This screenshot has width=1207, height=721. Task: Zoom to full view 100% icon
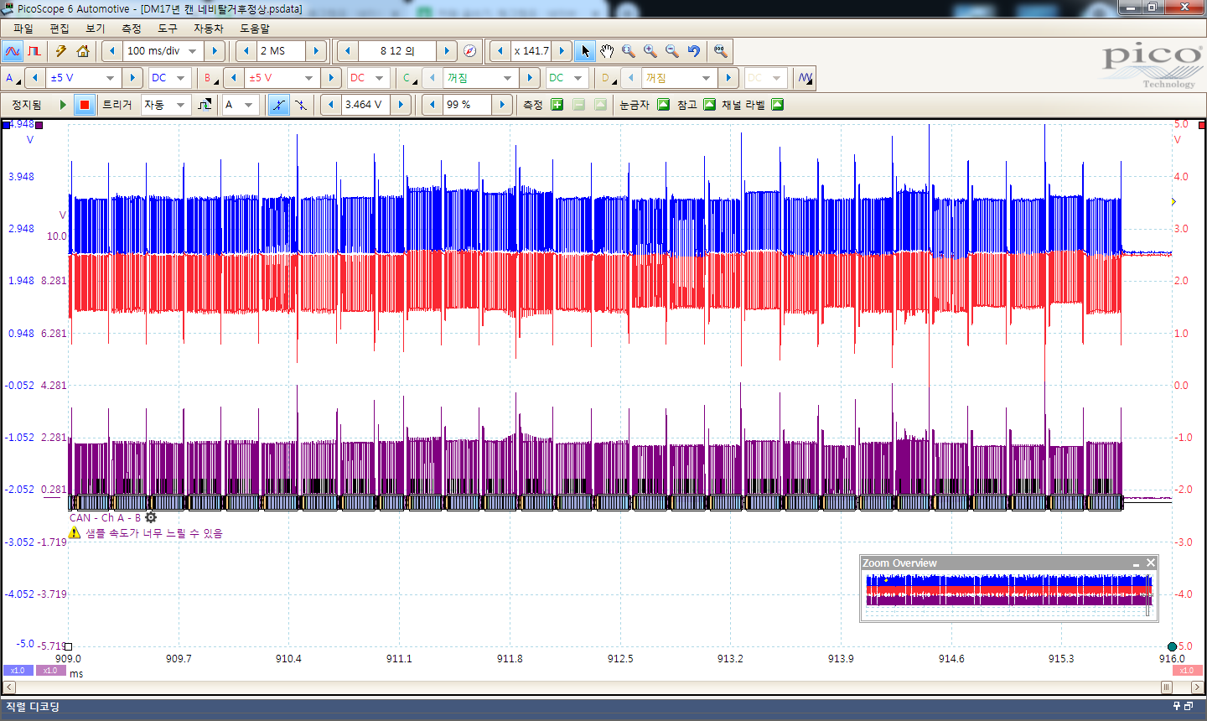click(720, 51)
